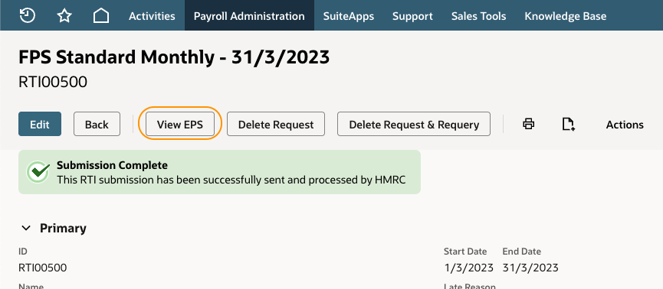Click the new document plus icon
The height and width of the screenshot is (289, 663).
tap(568, 124)
